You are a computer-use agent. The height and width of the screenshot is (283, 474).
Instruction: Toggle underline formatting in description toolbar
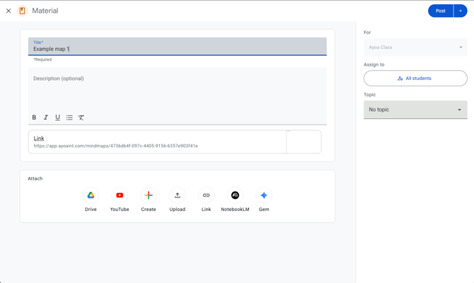click(57, 117)
